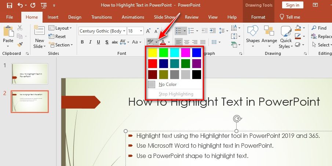Switch to the Insert tab
This screenshot has height=166, width=332.
(53, 17)
